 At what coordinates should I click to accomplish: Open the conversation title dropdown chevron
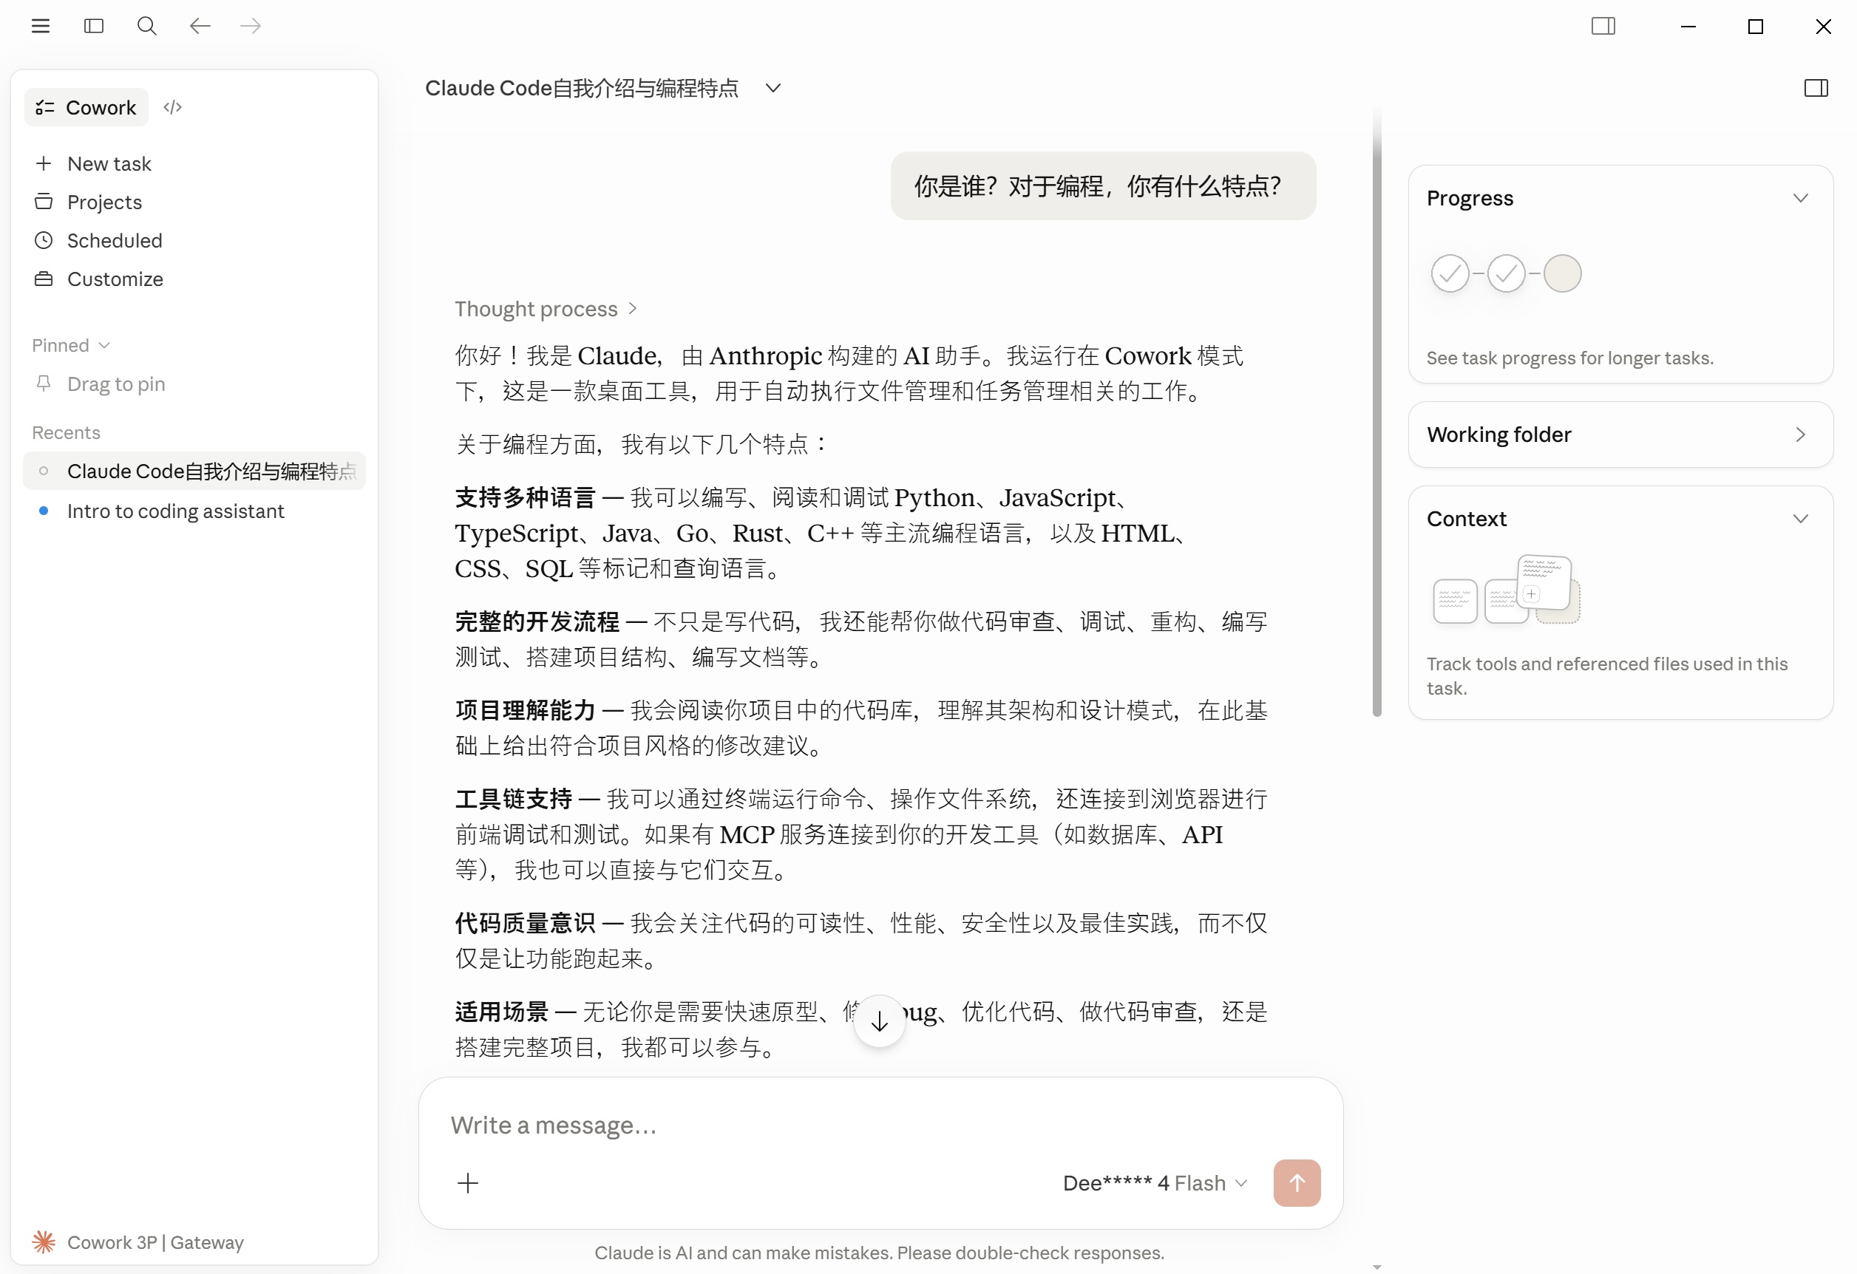pos(773,88)
